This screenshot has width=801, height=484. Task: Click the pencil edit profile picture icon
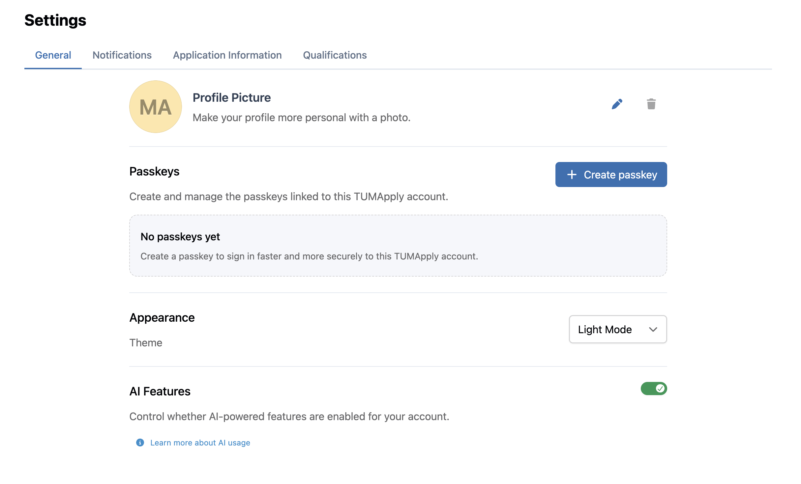click(x=617, y=104)
